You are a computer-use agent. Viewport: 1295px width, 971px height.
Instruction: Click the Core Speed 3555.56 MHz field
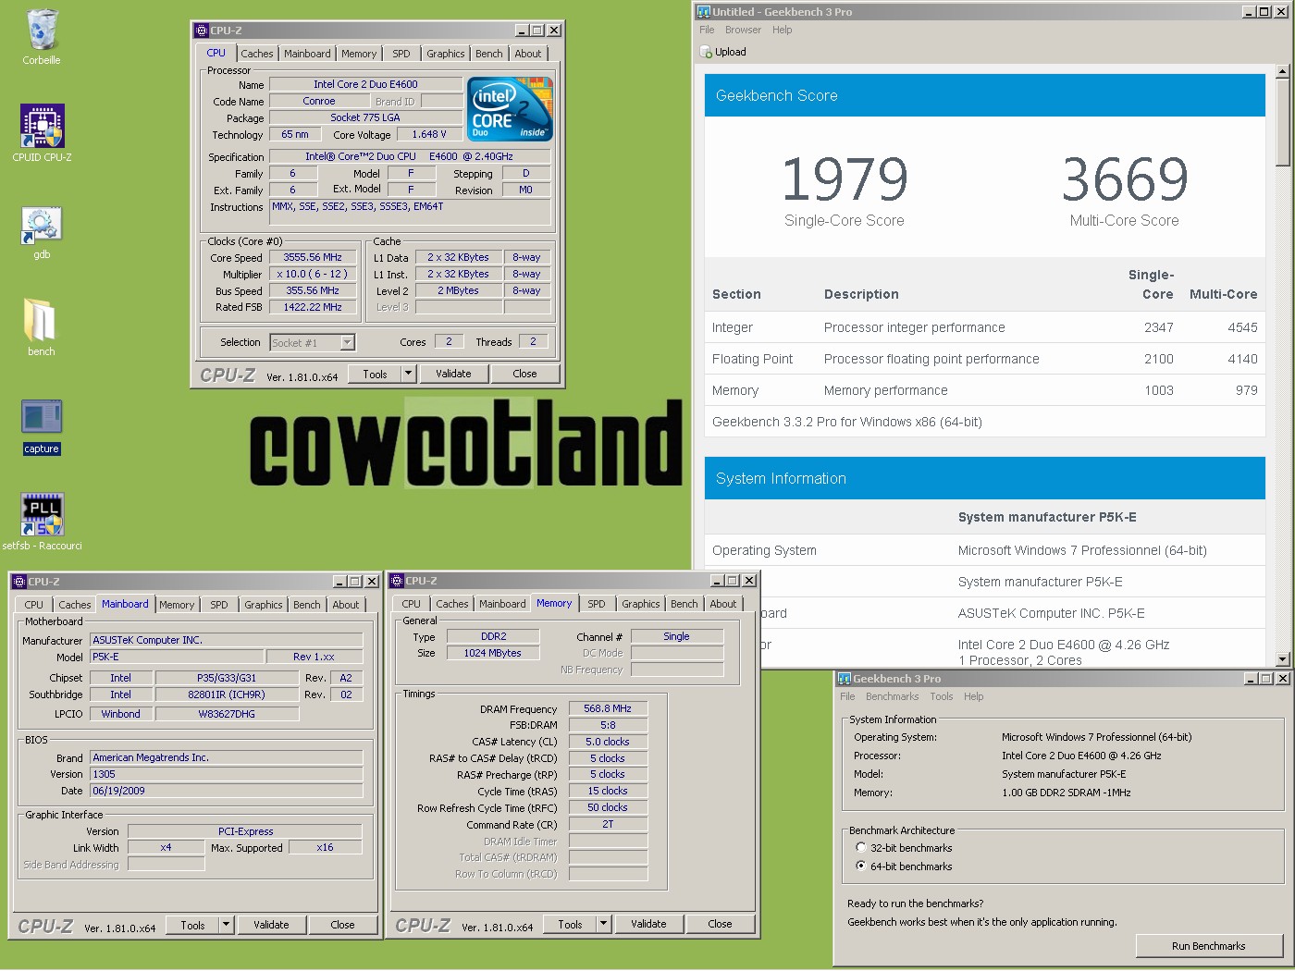click(x=313, y=257)
